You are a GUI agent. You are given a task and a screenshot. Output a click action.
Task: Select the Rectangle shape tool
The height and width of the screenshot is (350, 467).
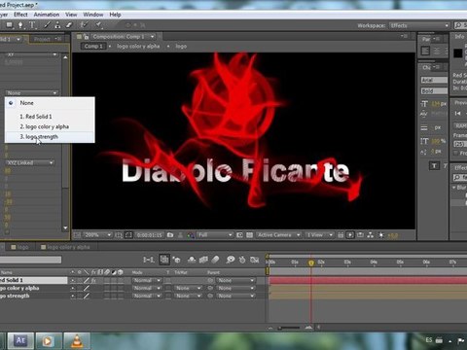[9, 25]
